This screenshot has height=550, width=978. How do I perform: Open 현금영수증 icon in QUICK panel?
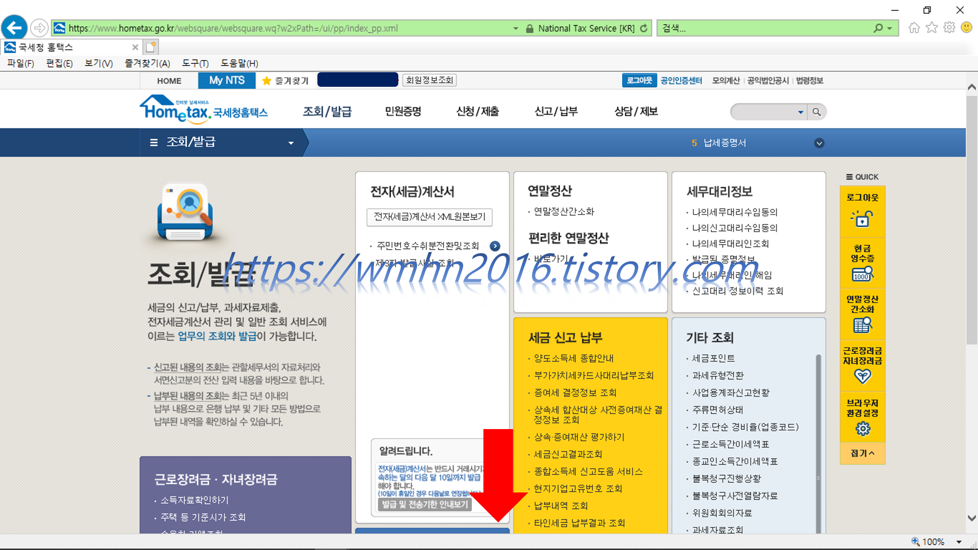click(862, 274)
